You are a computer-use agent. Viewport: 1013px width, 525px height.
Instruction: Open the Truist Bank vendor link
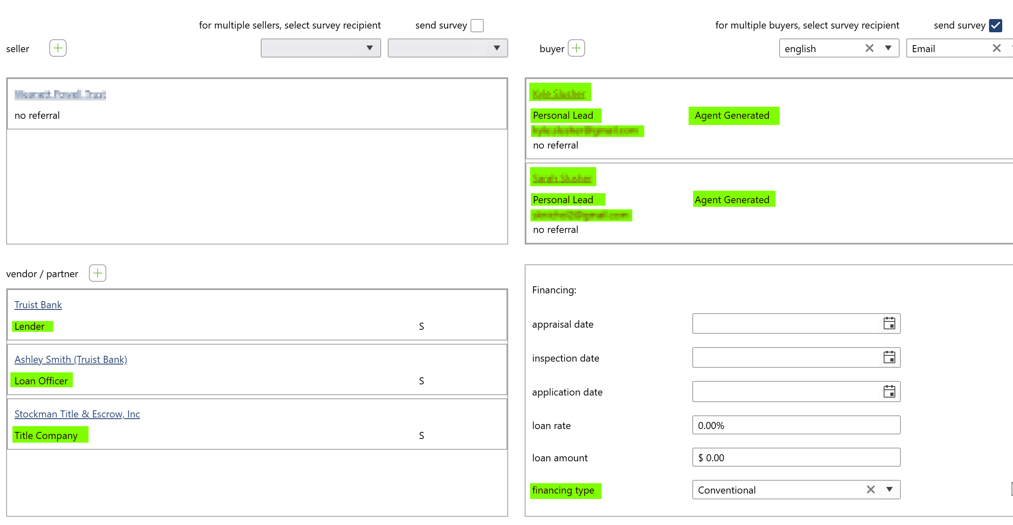tap(38, 305)
